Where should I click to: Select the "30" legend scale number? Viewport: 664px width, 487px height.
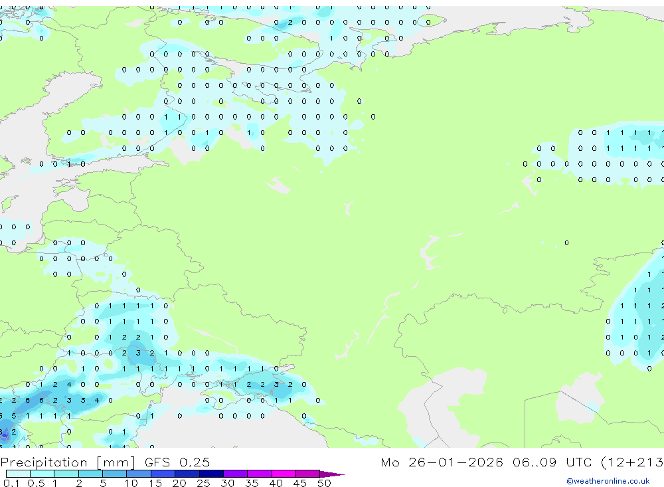click(228, 483)
